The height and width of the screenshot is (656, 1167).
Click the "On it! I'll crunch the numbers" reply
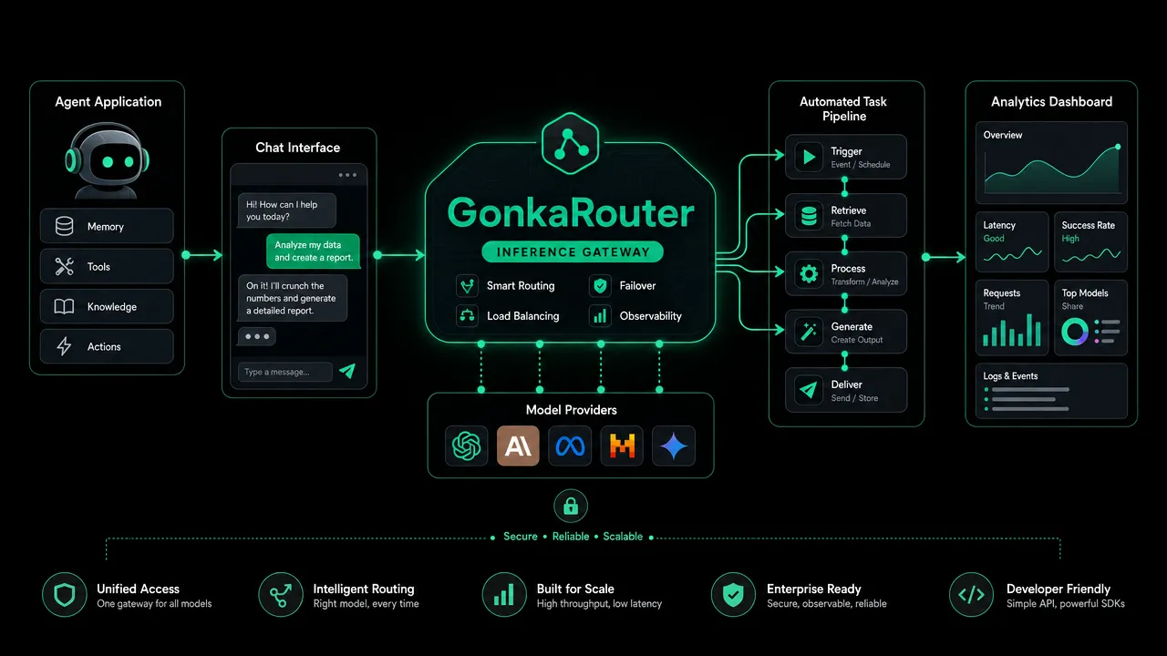pyautogui.click(x=293, y=298)
